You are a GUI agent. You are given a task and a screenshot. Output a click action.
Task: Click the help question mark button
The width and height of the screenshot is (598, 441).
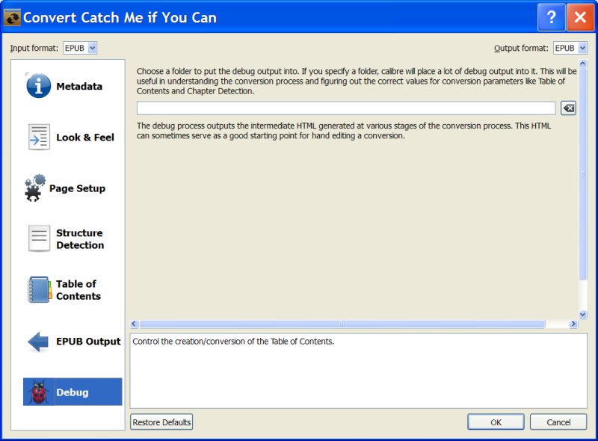551,17
